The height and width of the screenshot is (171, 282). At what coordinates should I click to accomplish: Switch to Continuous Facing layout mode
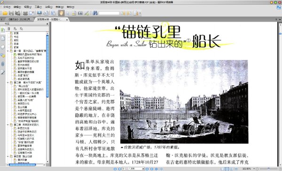coord(236,169)
